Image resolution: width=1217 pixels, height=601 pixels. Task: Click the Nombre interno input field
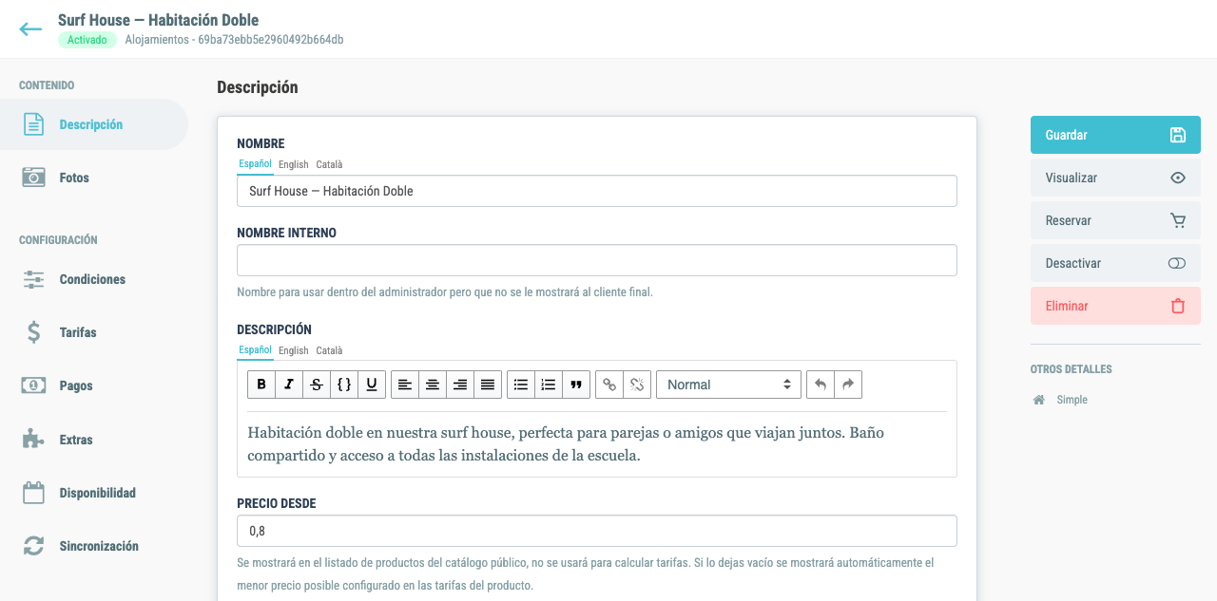pyautogui.click(x=597, y=260)
